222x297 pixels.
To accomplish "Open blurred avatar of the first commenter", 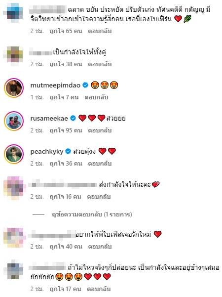I will tap(13, 12).
